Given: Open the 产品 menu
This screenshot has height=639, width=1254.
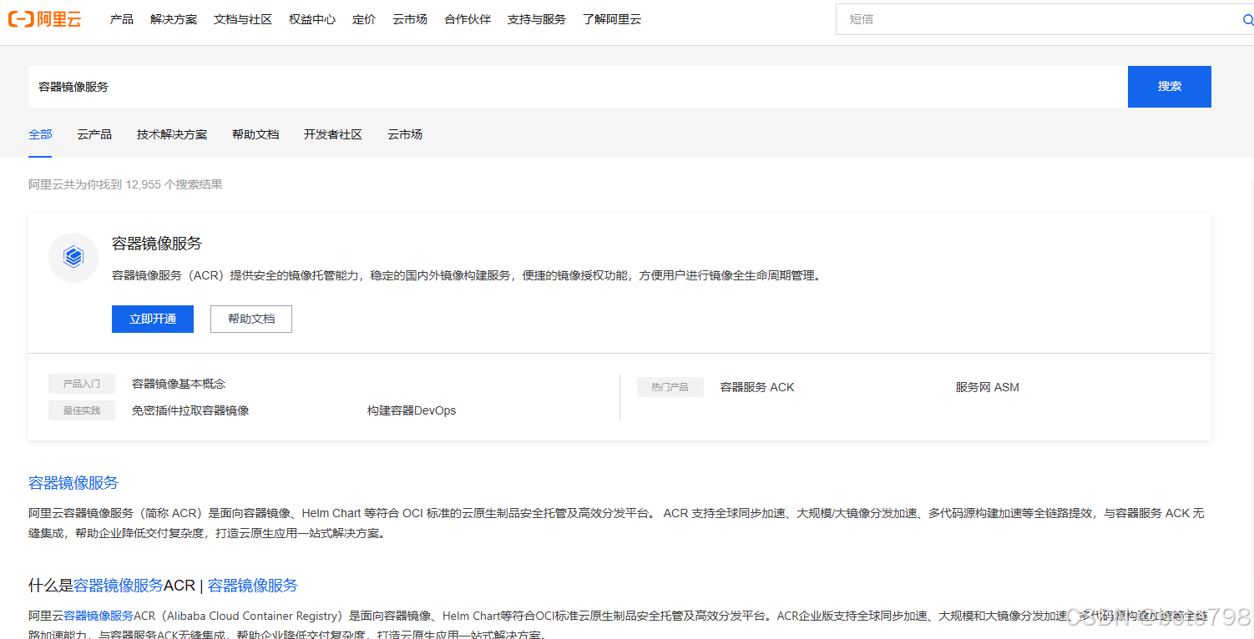Looking at the screenshot, I should [121, 19].
